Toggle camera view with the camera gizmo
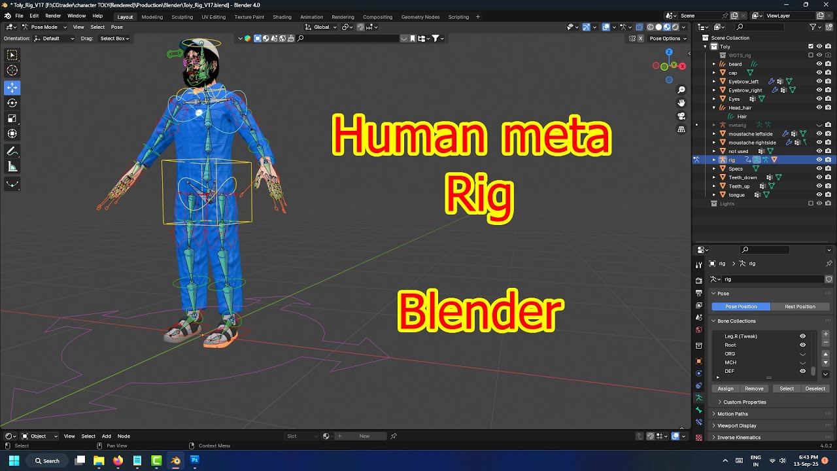The height and width of the screenshot is (471, 837). click(x=681, y=116)
